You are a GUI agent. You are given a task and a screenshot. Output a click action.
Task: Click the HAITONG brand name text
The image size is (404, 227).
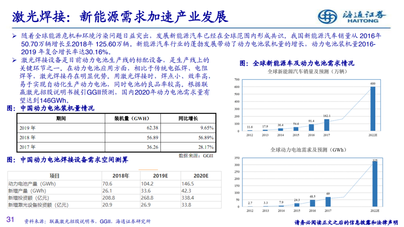click(363, 21)
